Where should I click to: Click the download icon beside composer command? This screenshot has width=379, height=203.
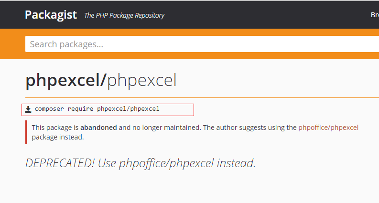tap(28, 109)
